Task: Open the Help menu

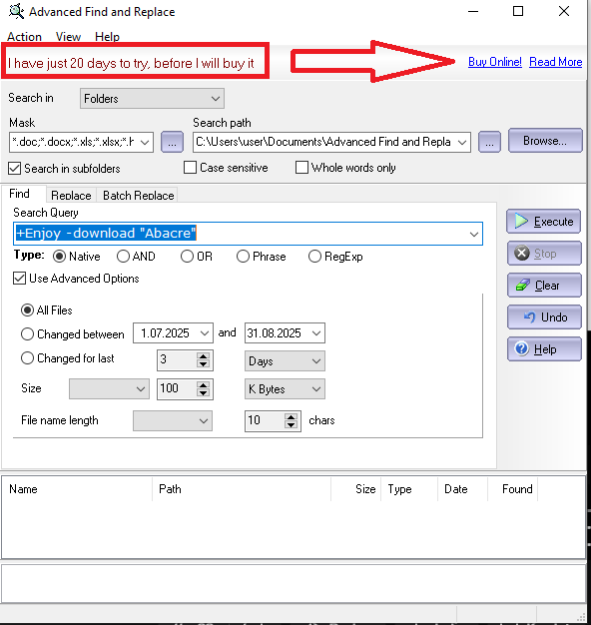Action: click(x=107, y=37)
